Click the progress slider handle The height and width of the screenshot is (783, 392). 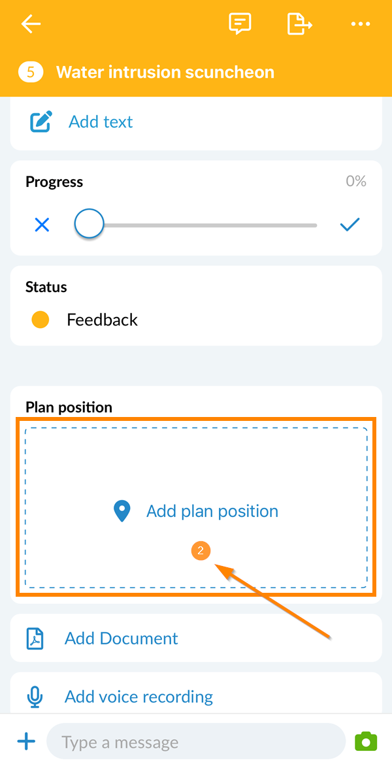click(x=89, y=225)
